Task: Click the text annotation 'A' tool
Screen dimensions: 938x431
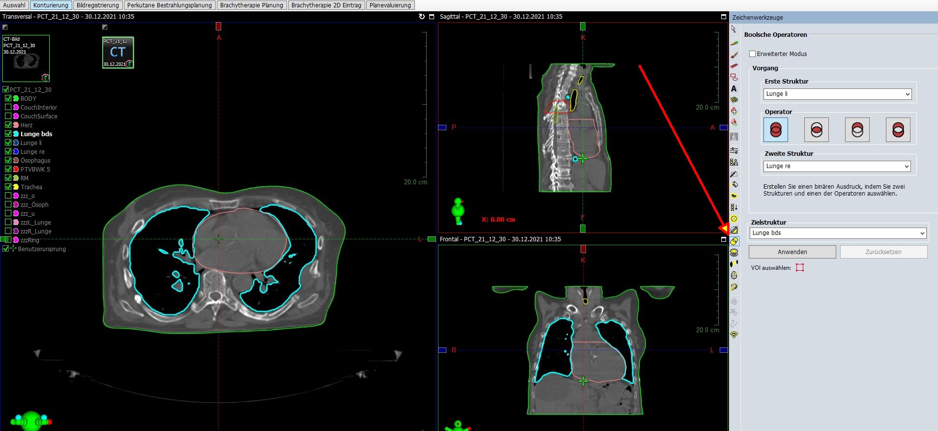Action: 733,89
